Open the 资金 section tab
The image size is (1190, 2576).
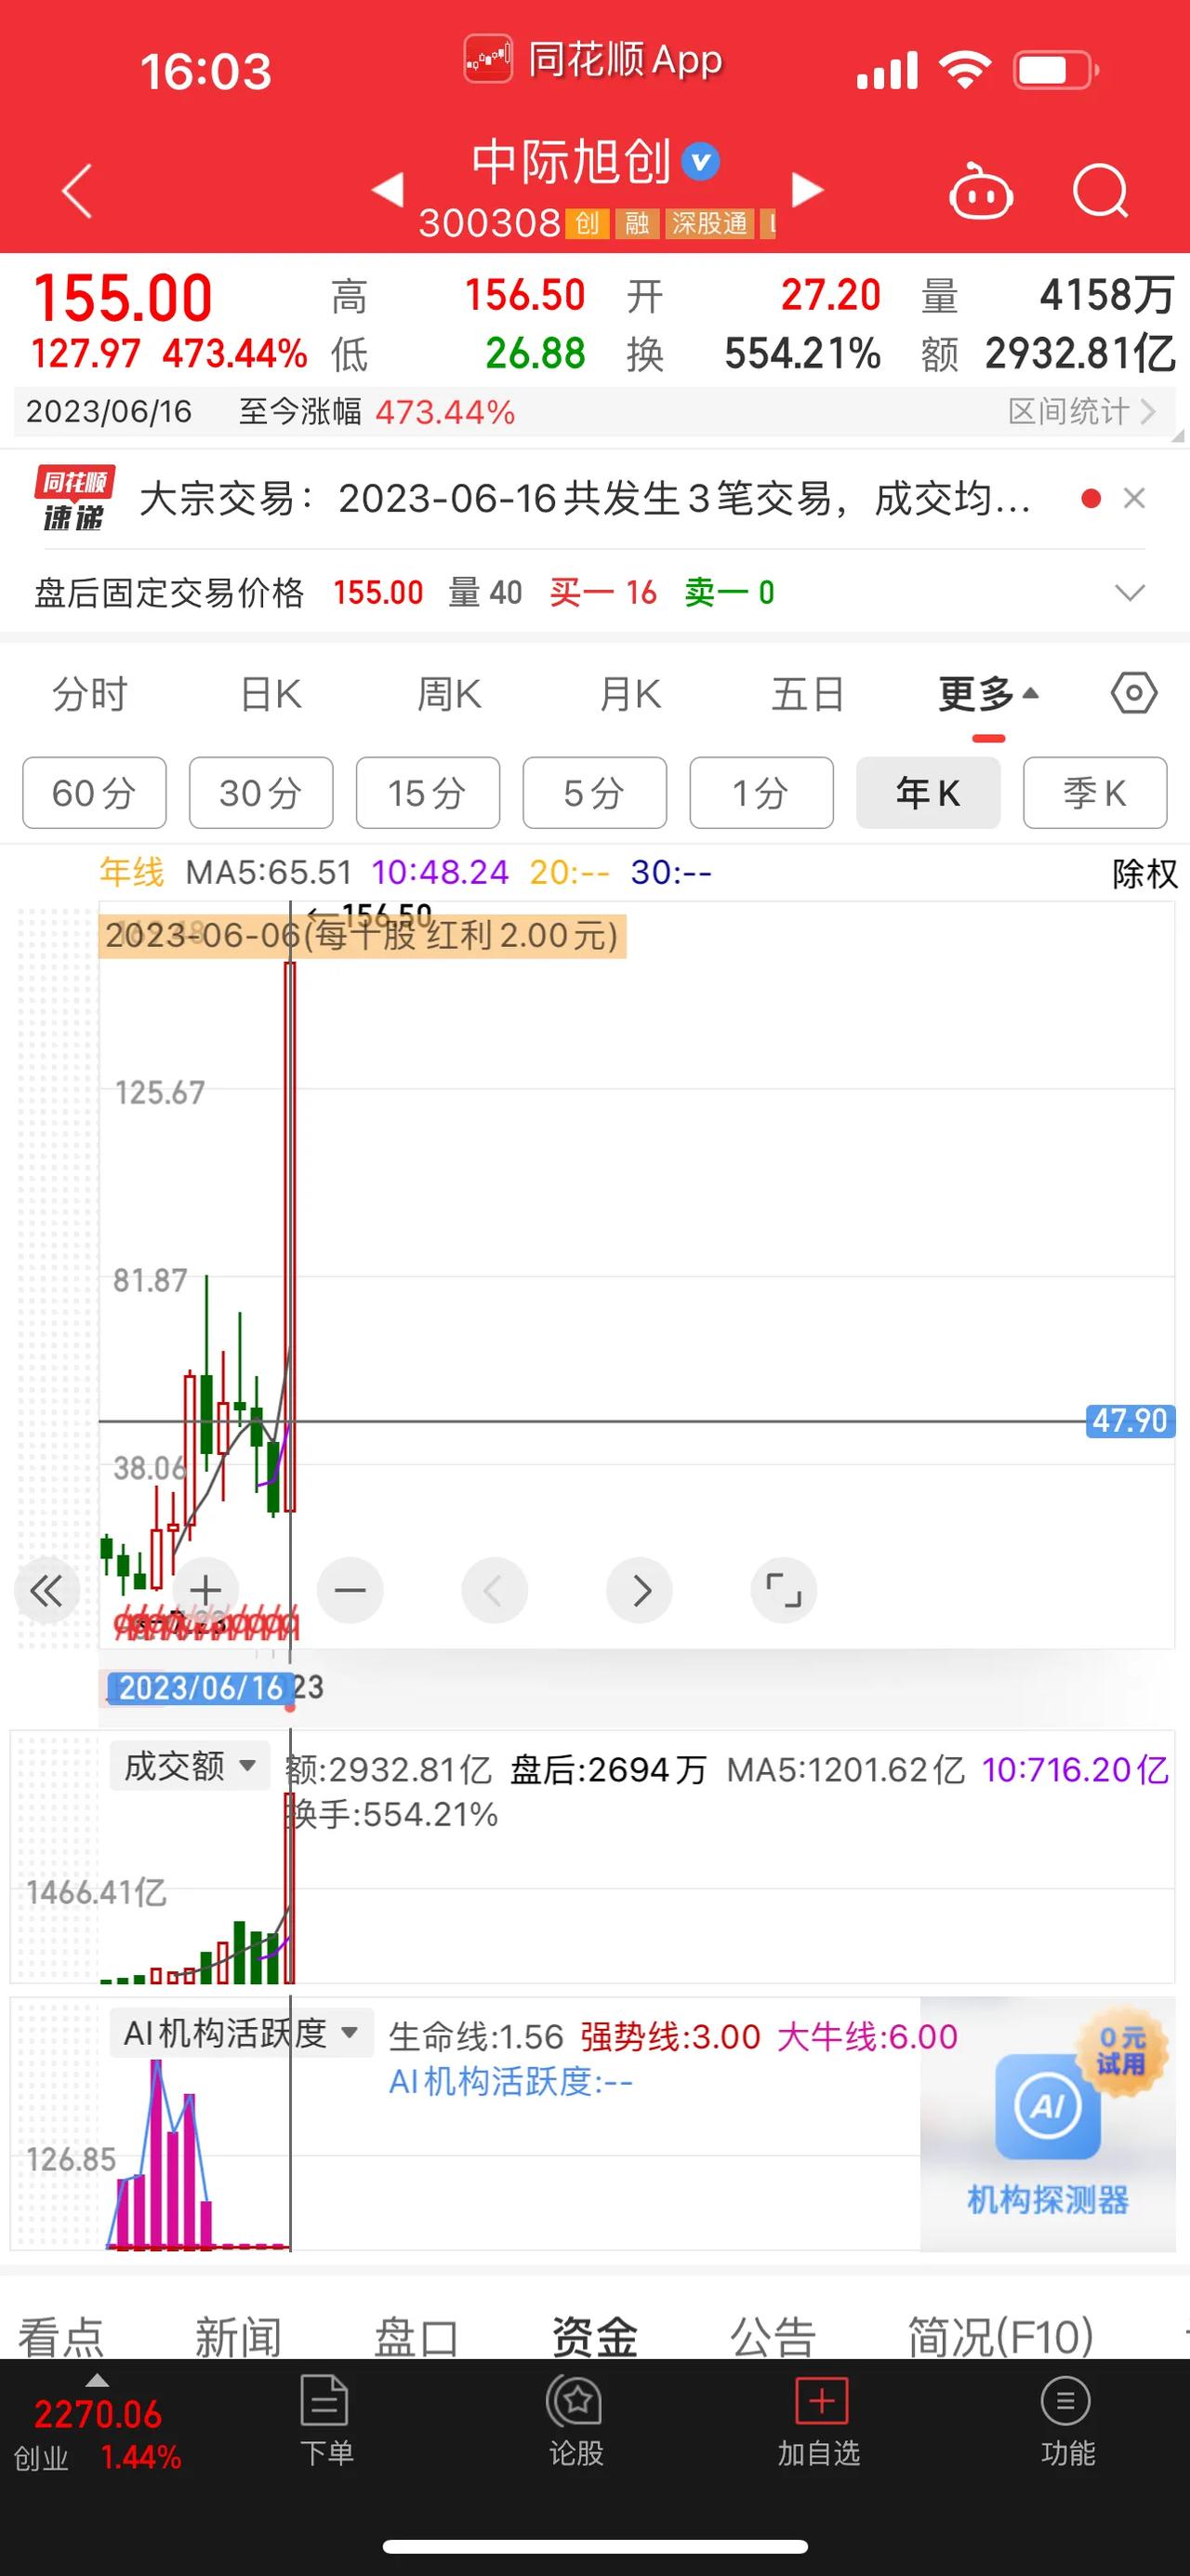[594, 2338]
